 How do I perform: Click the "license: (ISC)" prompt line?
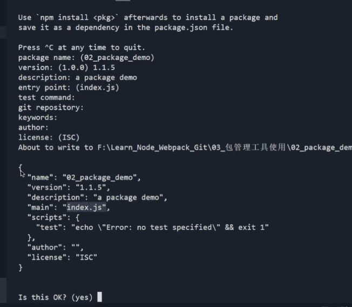49,137
